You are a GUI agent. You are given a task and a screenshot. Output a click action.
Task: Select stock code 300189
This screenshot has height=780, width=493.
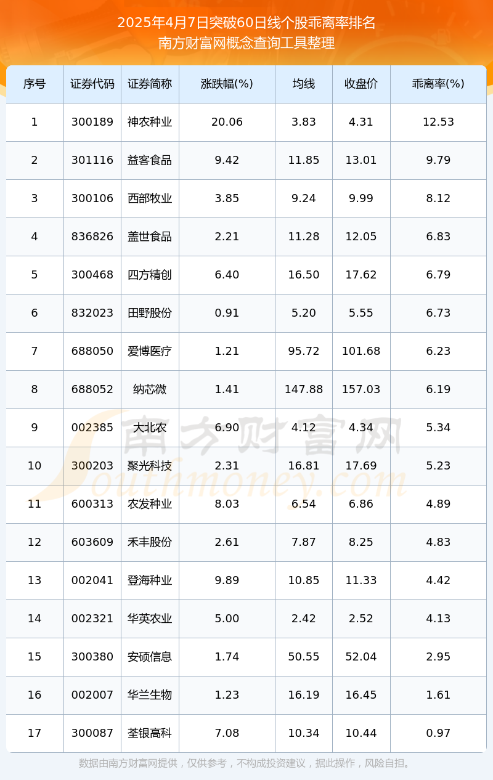92,122
